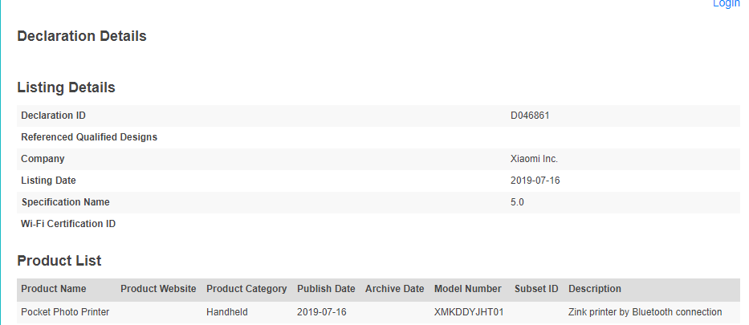Click the Product Name column header

click(54, 289)
